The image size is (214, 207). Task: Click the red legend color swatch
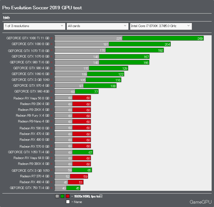tap(68, 196)
